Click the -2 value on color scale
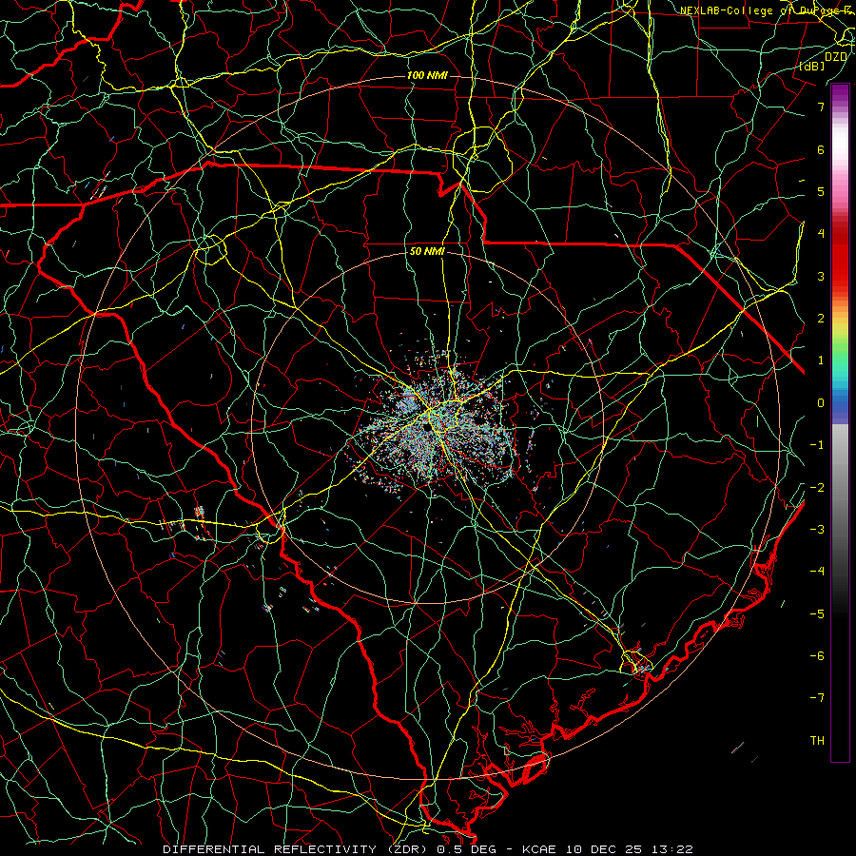Screen dimensions: 856x856 817,487
